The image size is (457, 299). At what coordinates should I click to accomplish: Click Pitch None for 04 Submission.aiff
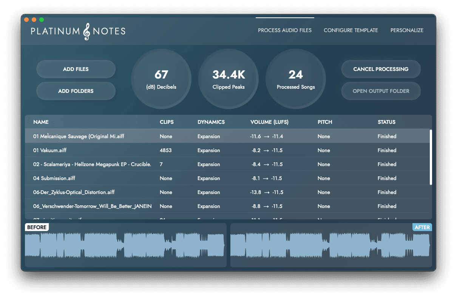324,178
